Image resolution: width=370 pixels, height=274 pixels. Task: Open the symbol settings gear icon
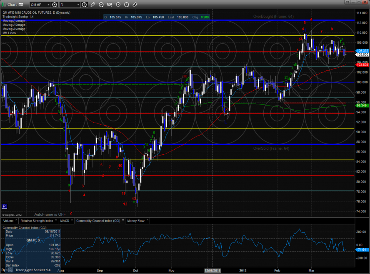point(54,5)
